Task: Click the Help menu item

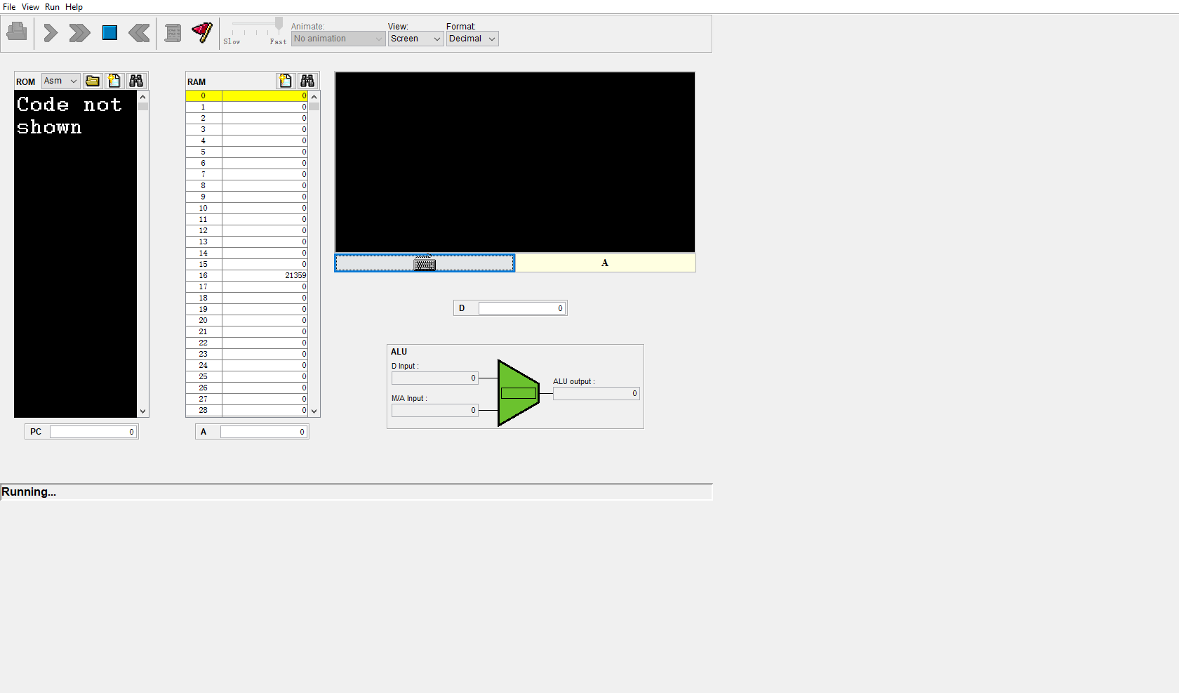Action: 74,7
